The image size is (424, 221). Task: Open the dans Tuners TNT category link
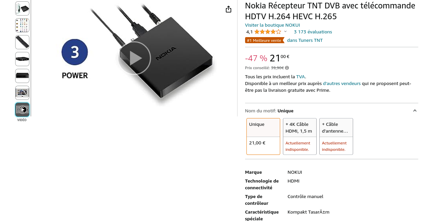click(x=305, y=40)
